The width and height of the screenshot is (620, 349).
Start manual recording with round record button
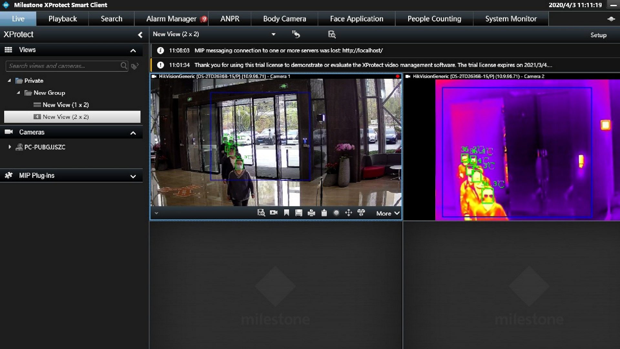[336, 213]
